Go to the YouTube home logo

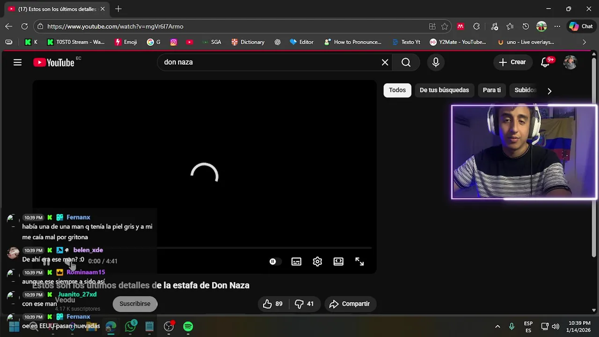(54, 62)
